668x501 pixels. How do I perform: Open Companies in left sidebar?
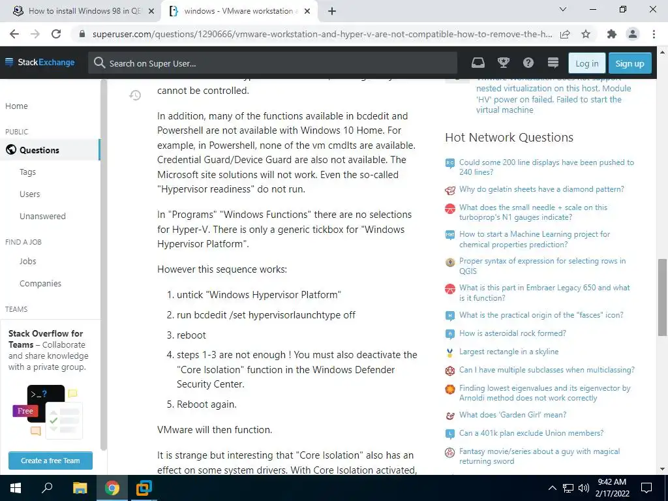pos(40,283)
